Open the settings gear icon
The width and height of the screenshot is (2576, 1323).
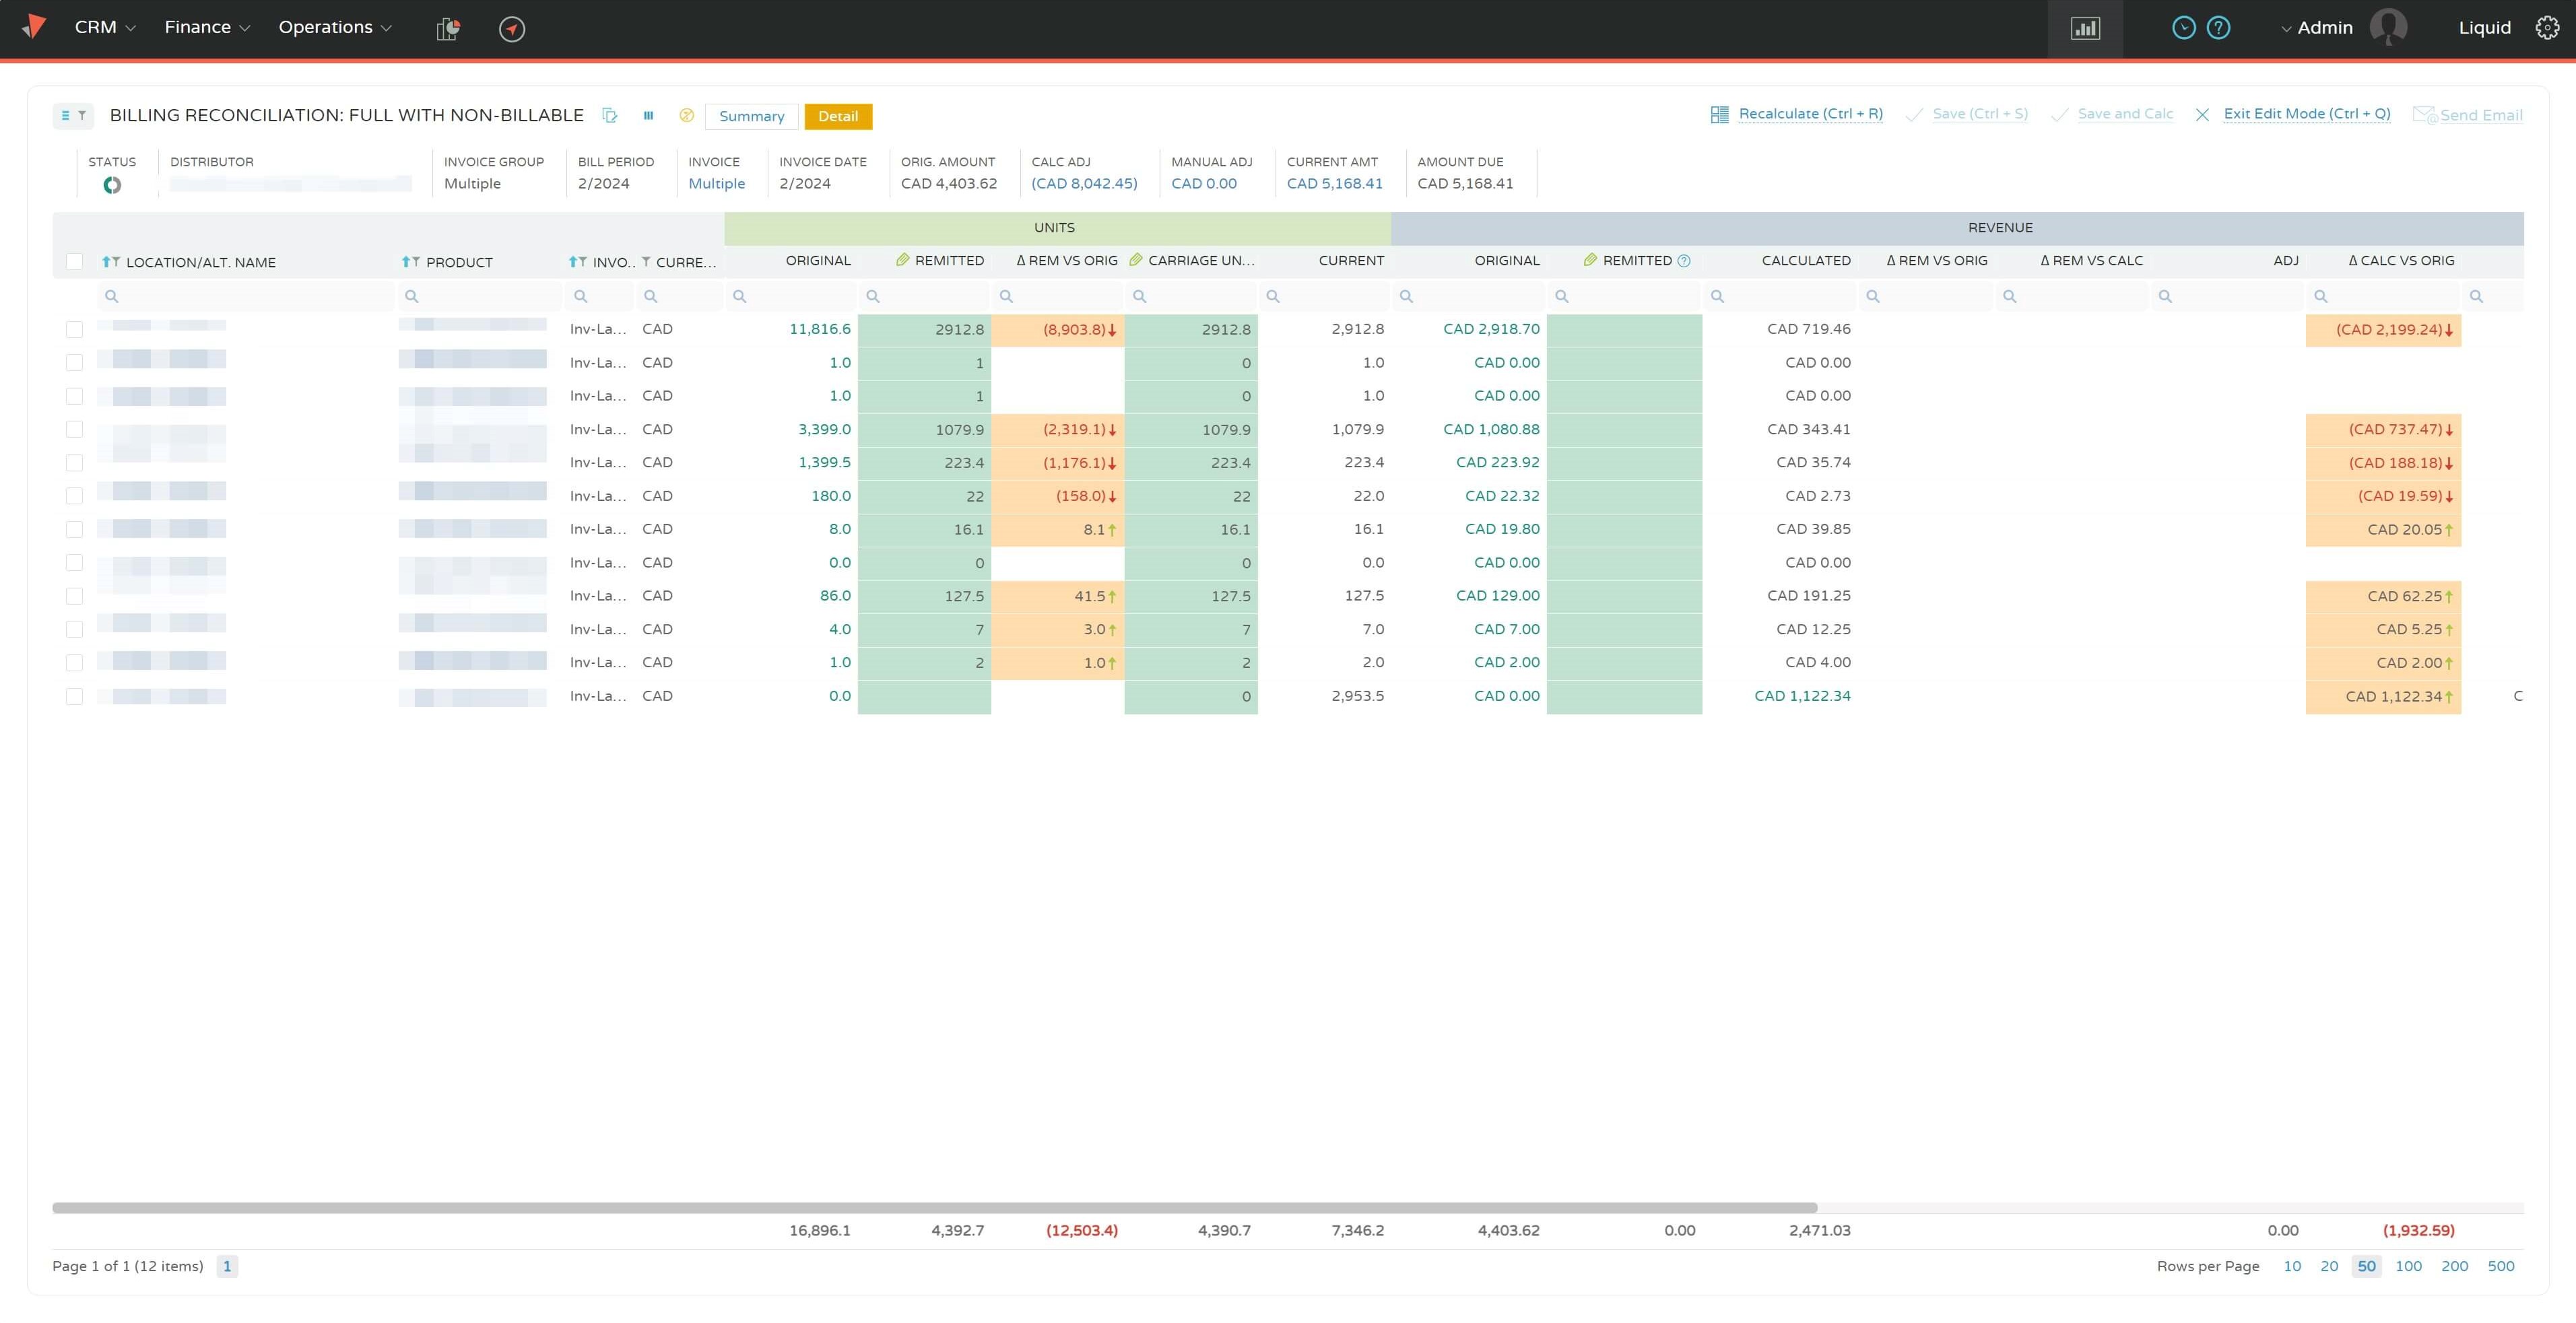[x=2547, y=28]
